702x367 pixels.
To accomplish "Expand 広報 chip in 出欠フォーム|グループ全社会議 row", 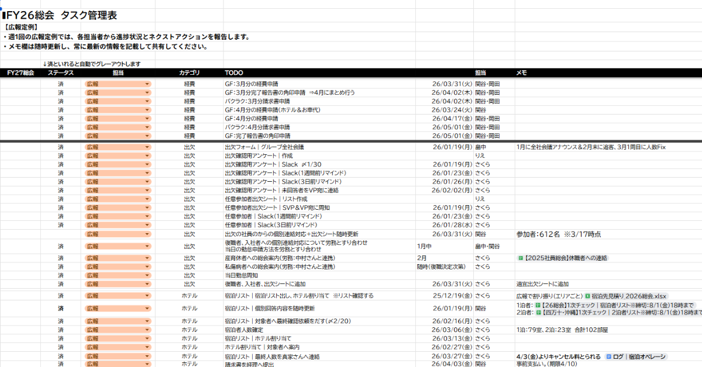I will click(x=118, y=147).
